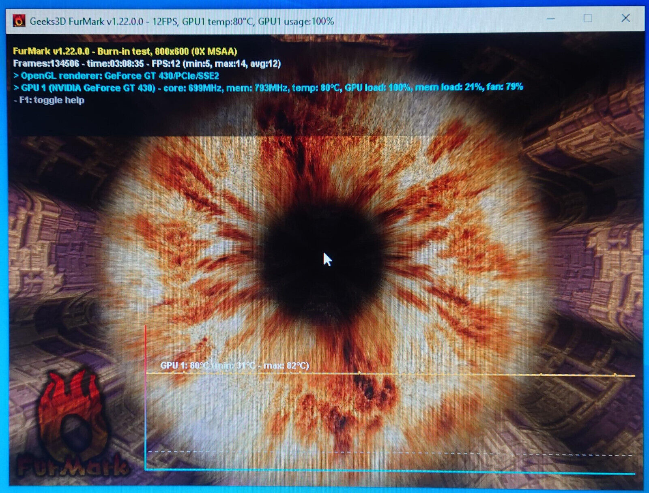Image resolution: width=649 pixels, height=493 pixels.
Task: Click the FurMark window title text
Action: [x=182, y=21]
